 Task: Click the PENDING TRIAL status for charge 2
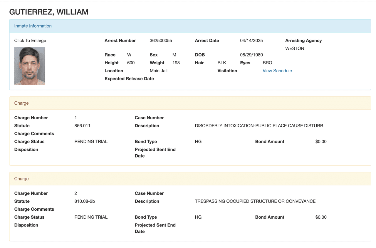[x=90, y=217]
